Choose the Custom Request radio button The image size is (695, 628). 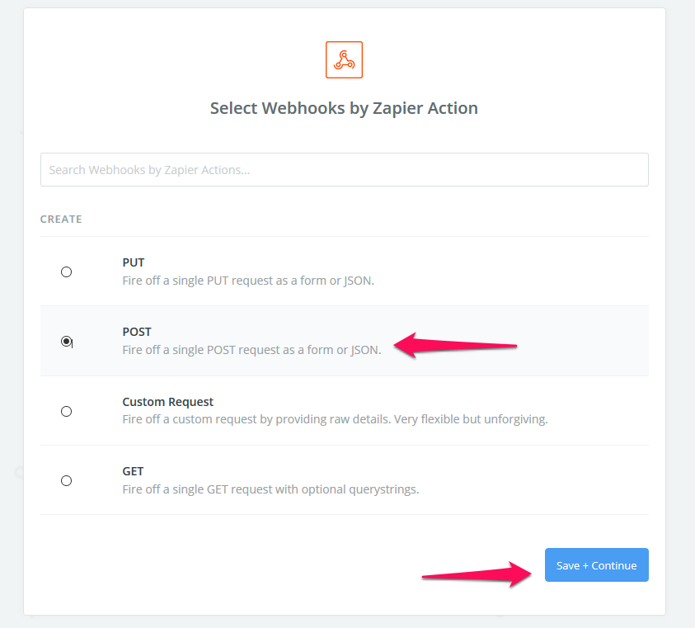point(67,411)
